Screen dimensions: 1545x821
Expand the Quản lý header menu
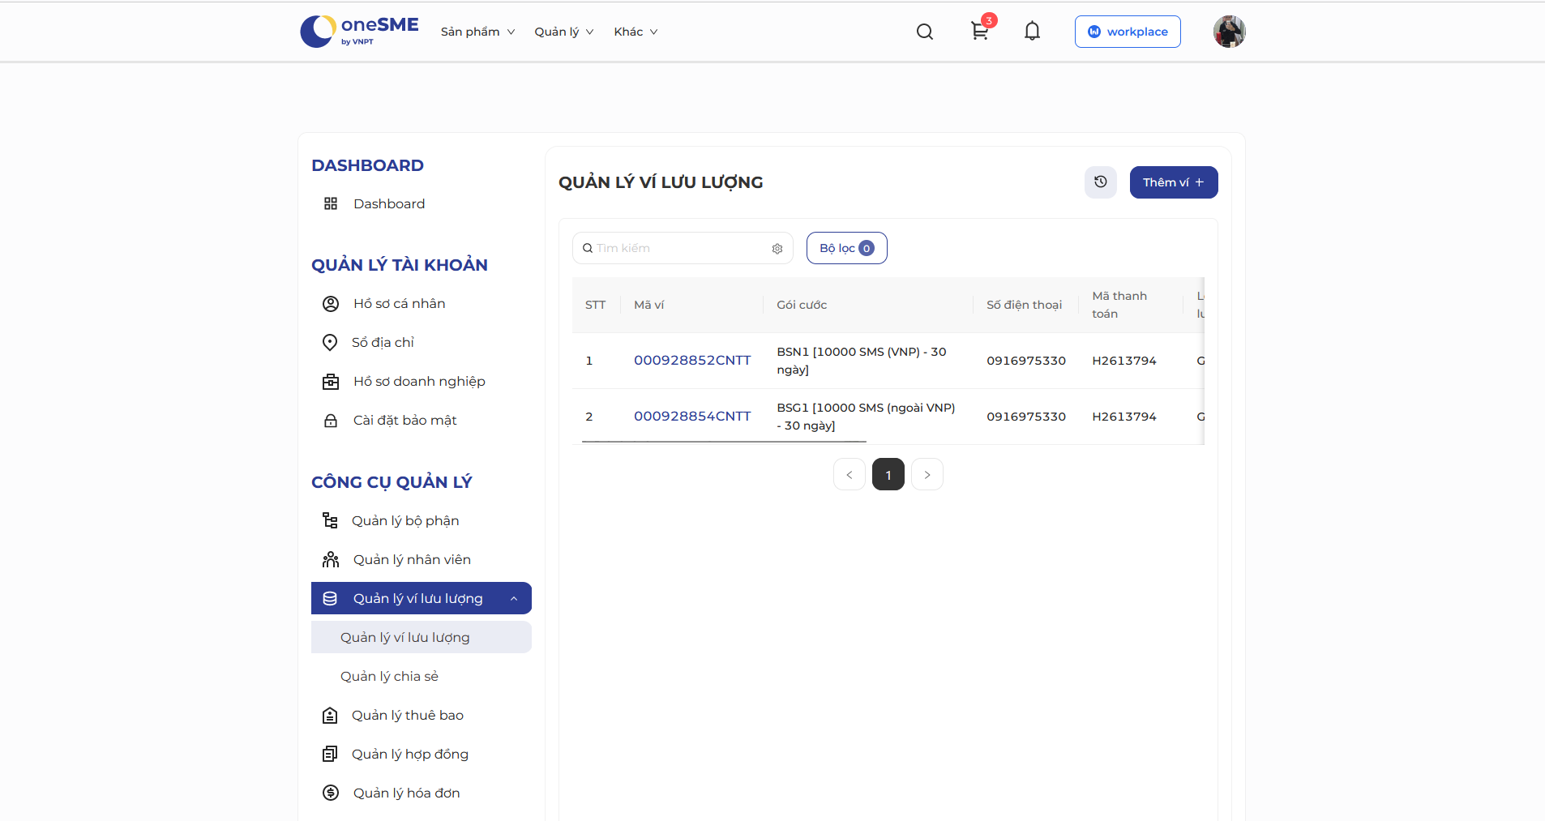pyautogui.click(x=564, y=32)
